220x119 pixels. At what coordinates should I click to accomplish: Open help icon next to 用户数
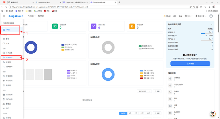tap(174, 39)
